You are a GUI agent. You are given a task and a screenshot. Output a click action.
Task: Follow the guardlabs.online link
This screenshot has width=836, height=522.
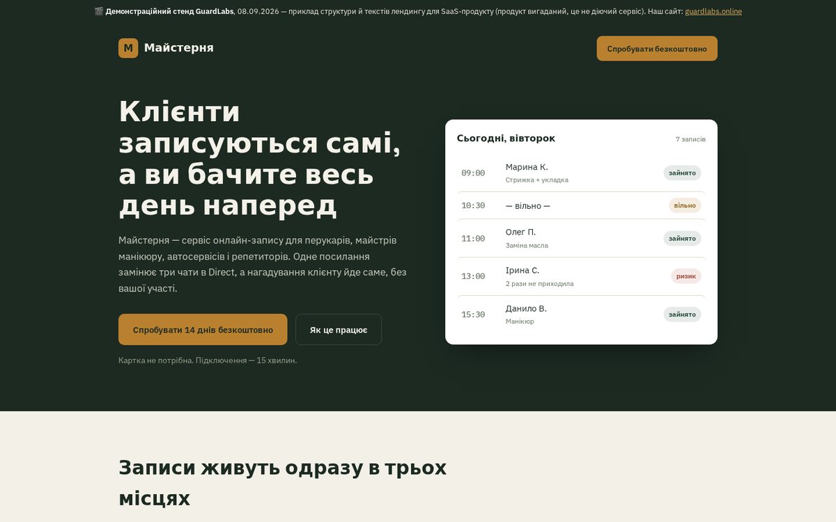(713, 11)
